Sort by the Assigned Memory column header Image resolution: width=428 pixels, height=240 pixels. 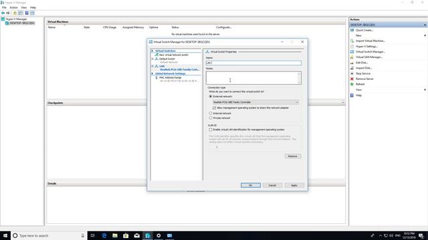tap(133, 27)
